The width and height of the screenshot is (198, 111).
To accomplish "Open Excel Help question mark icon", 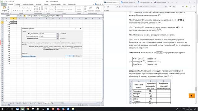I will tap(96, 4).
